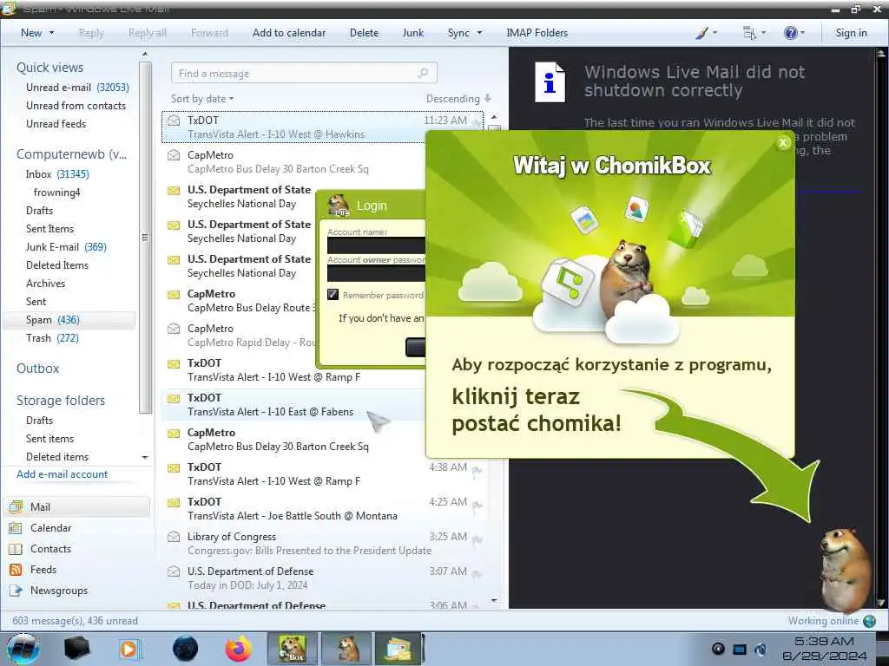
Task: Select the Outbox folder
Action: pos(37,368)
